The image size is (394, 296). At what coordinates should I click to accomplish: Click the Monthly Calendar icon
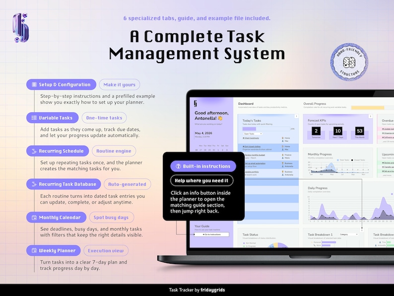(x=34, y=218)
